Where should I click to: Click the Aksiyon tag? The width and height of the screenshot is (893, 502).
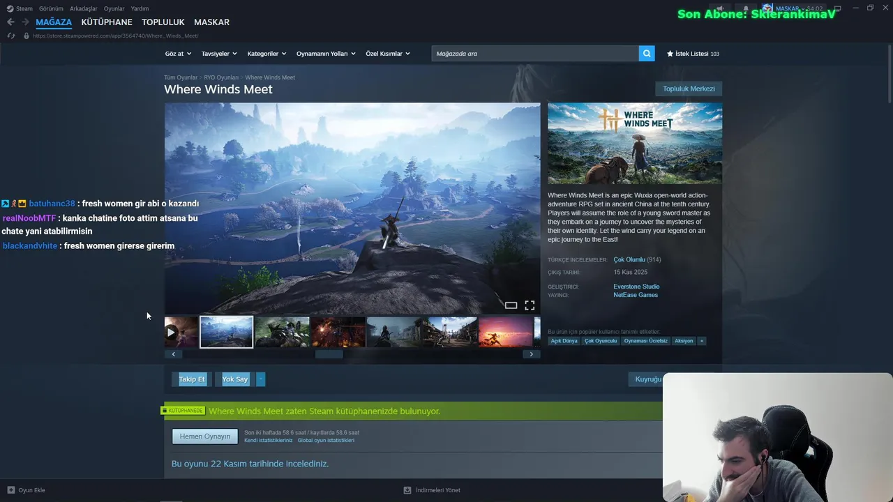[684, 341]
